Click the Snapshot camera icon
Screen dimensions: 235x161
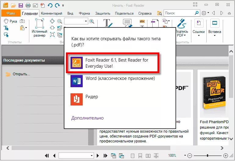[22, 21]
